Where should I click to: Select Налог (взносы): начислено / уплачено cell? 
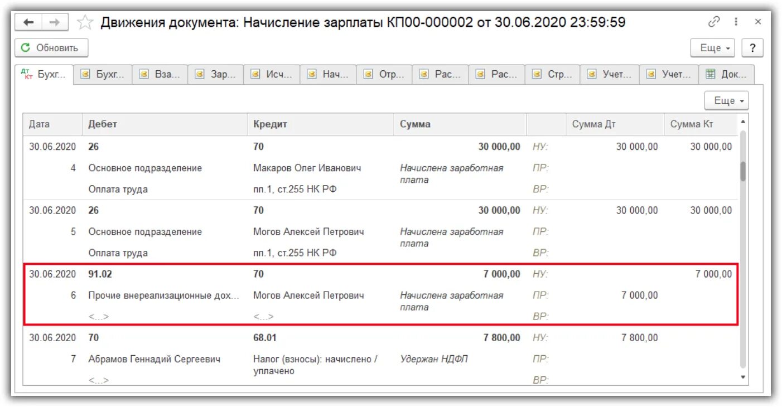click(315, 365)
